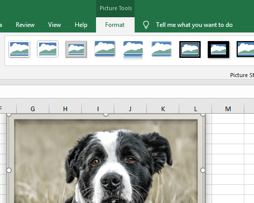Switch to the View tab
Screen dimensions: 254x203
coord(54,25)
